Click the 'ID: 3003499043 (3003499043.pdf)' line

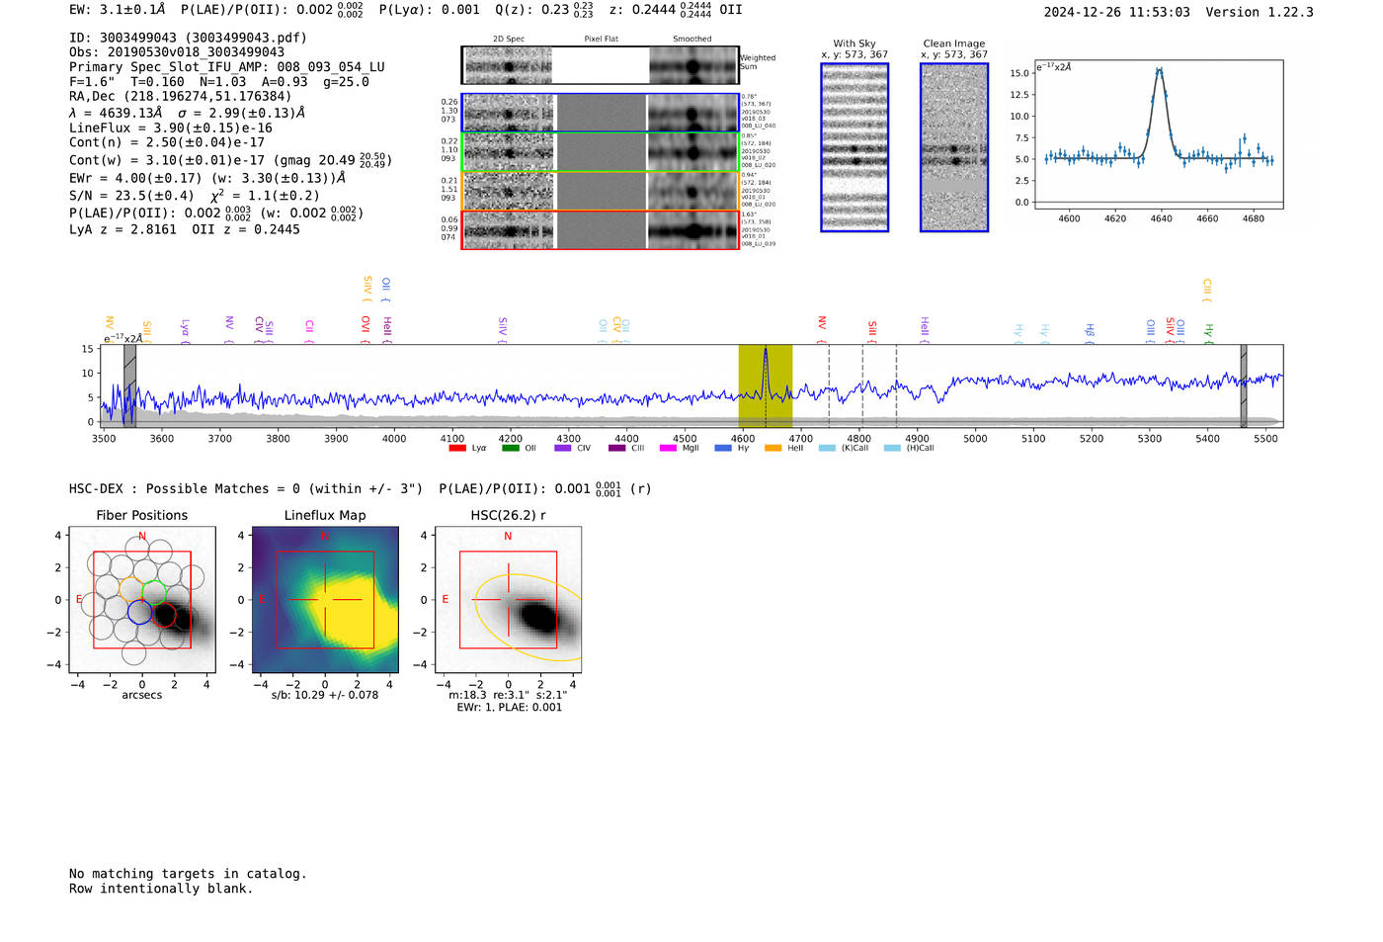tap(188, 38)
